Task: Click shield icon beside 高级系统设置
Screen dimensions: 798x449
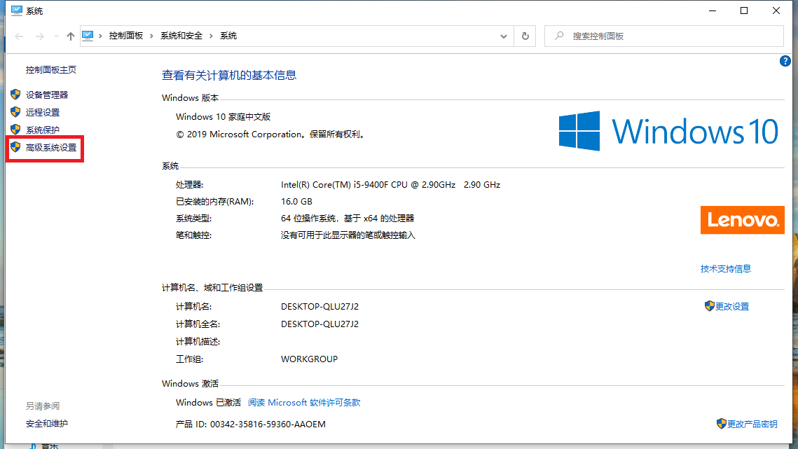Action: pos(15,147)
